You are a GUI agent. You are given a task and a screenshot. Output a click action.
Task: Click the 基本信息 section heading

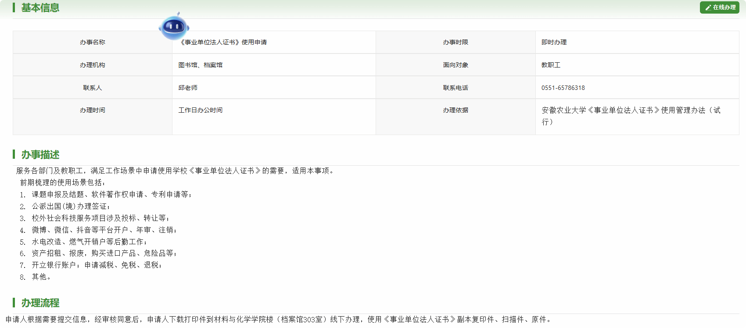click(x=40, y=8)
